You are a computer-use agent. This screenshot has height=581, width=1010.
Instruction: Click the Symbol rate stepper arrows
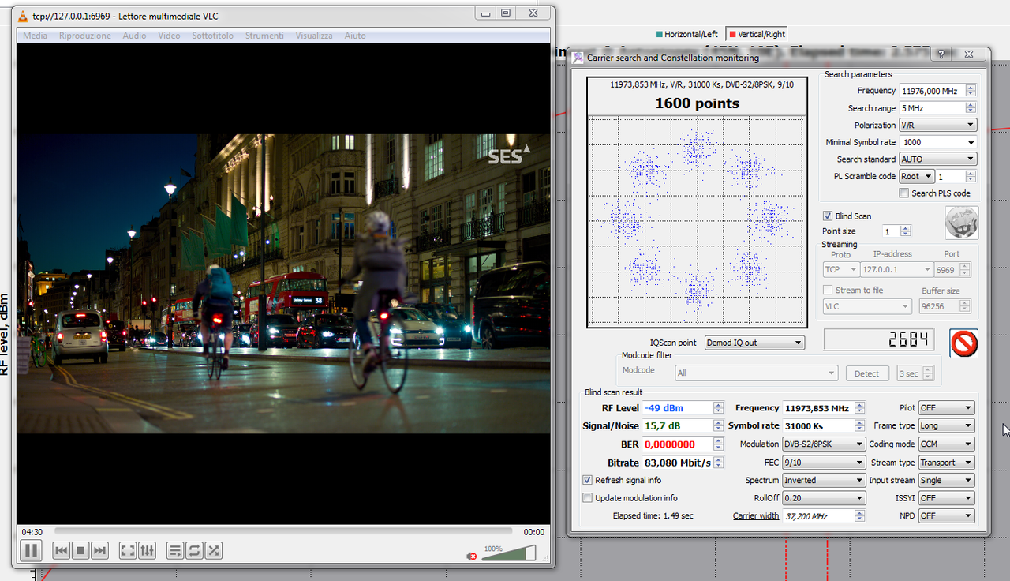(859, 426)
